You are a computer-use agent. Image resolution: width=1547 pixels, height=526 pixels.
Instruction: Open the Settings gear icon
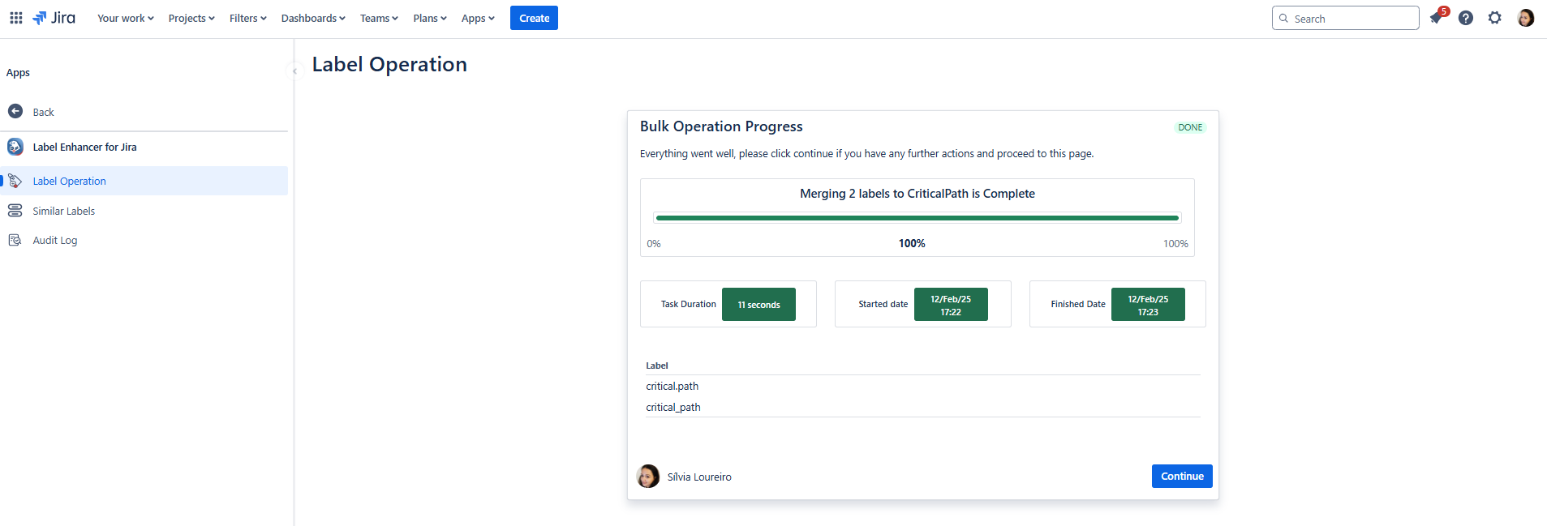[x=1494, y=18]
